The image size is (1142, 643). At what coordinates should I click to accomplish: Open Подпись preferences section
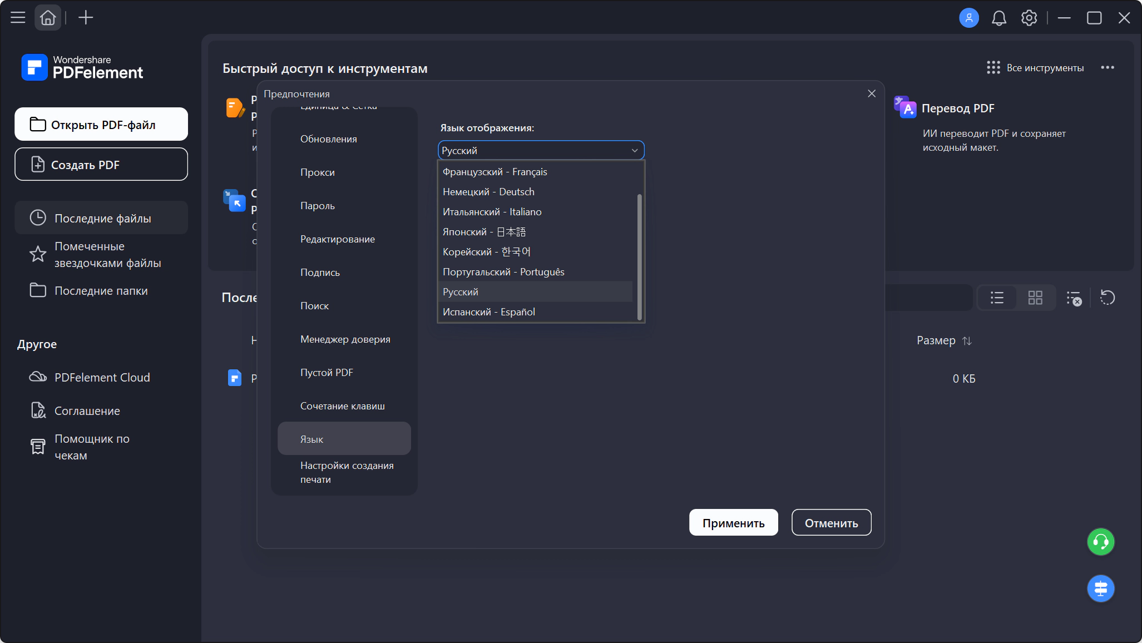click(344, 273)
